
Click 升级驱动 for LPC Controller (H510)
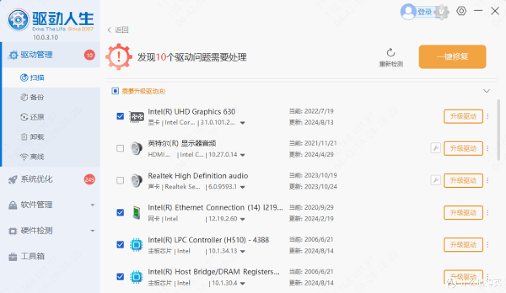463,245
